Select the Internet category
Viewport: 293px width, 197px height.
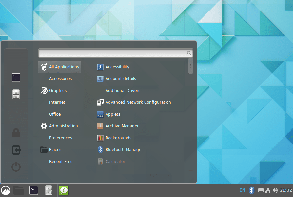57,102
